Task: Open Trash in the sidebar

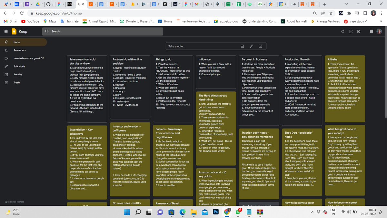Action: (x=23, y=83)
